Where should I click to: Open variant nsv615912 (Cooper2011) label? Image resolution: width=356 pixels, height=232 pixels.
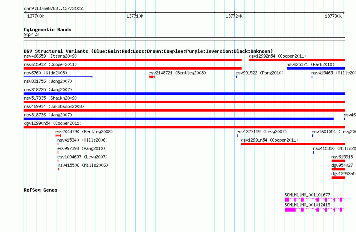click(50, 64)
